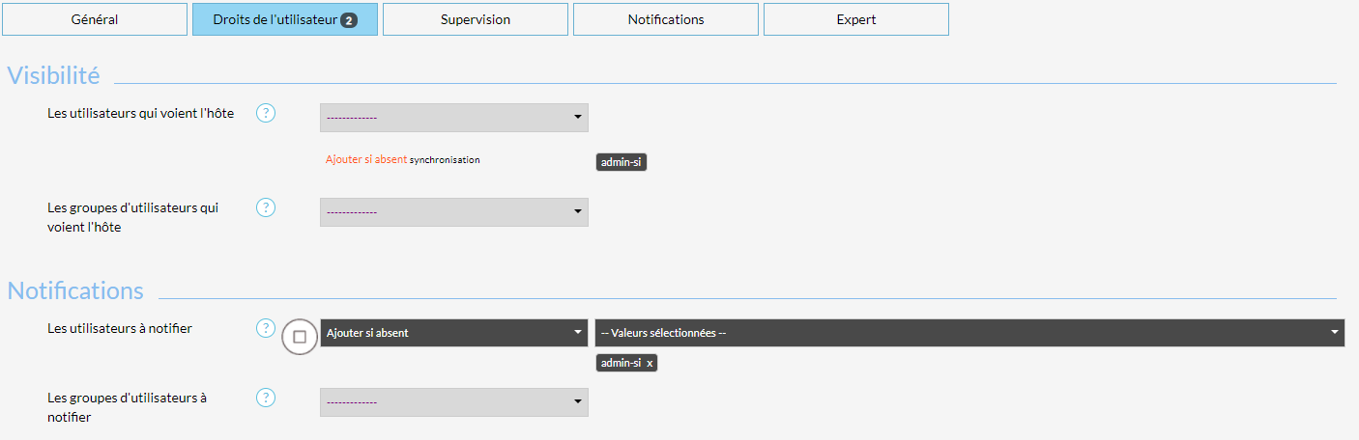This screenshot has height=440, width=1359.
Task: Open the dark Ajouter si absent dropdown
Action: tap(453, 333)
